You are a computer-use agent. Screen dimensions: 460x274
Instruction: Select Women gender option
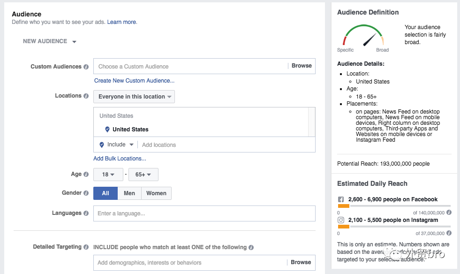156,193
